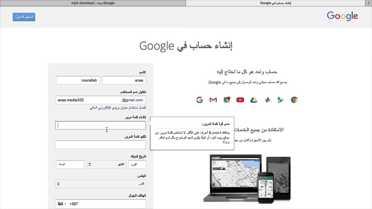
Task: Open the birth month dropdown
Action: [106, 164]
